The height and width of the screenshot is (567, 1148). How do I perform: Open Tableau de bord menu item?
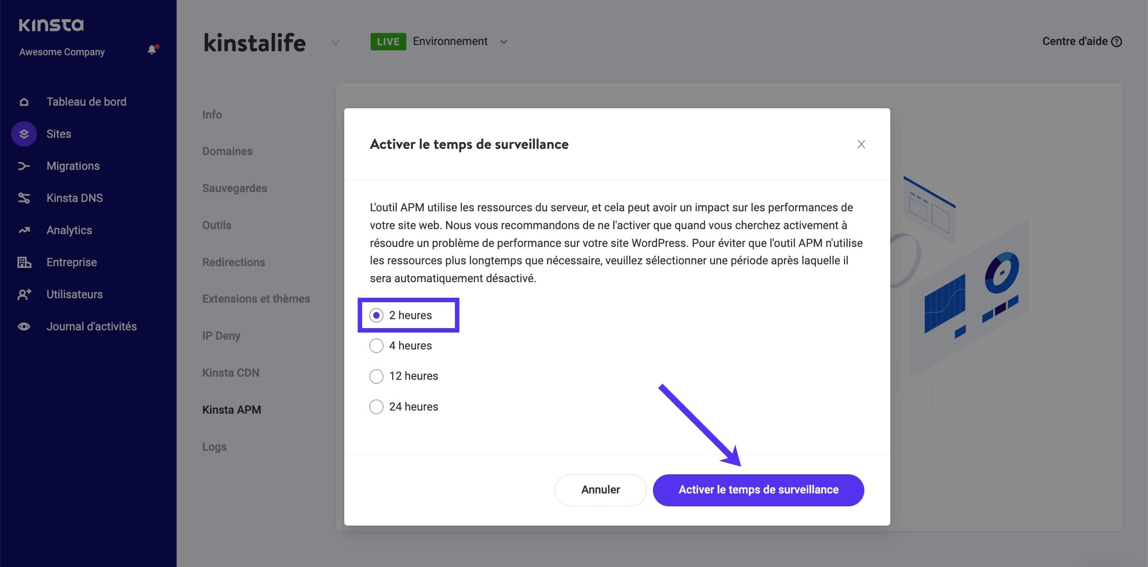[x=87, y=102]
